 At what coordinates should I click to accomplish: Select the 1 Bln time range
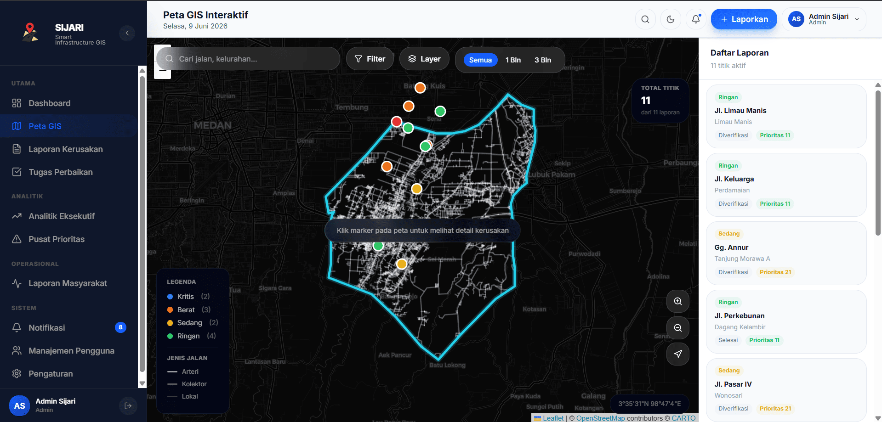pyautogui.click(x=513, y=60)
